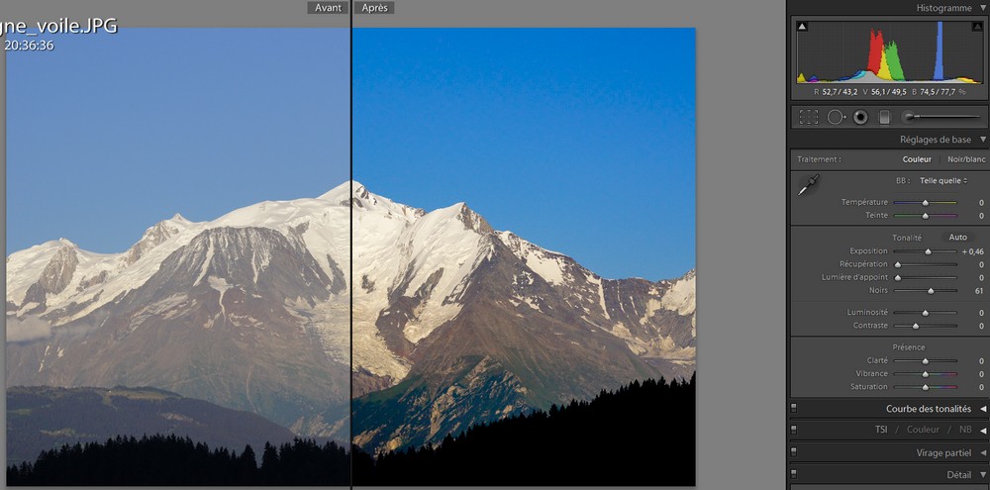The image size is (990, 490).
Task: Select the Crop overlay tool
Action: coord(809,117)
